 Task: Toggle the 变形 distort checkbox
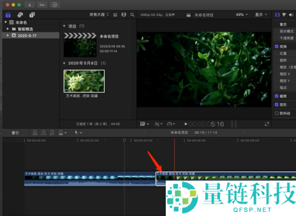[x=276, y=104]
